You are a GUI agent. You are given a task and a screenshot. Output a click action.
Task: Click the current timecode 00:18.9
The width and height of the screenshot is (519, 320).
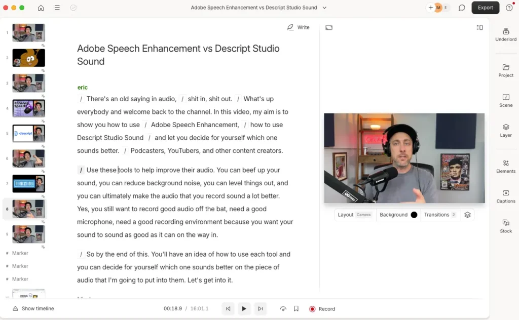(172, 309)
